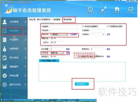Open the 消费收银 sidebar menu
Screen dimensions: 138x102
[14, 49]
